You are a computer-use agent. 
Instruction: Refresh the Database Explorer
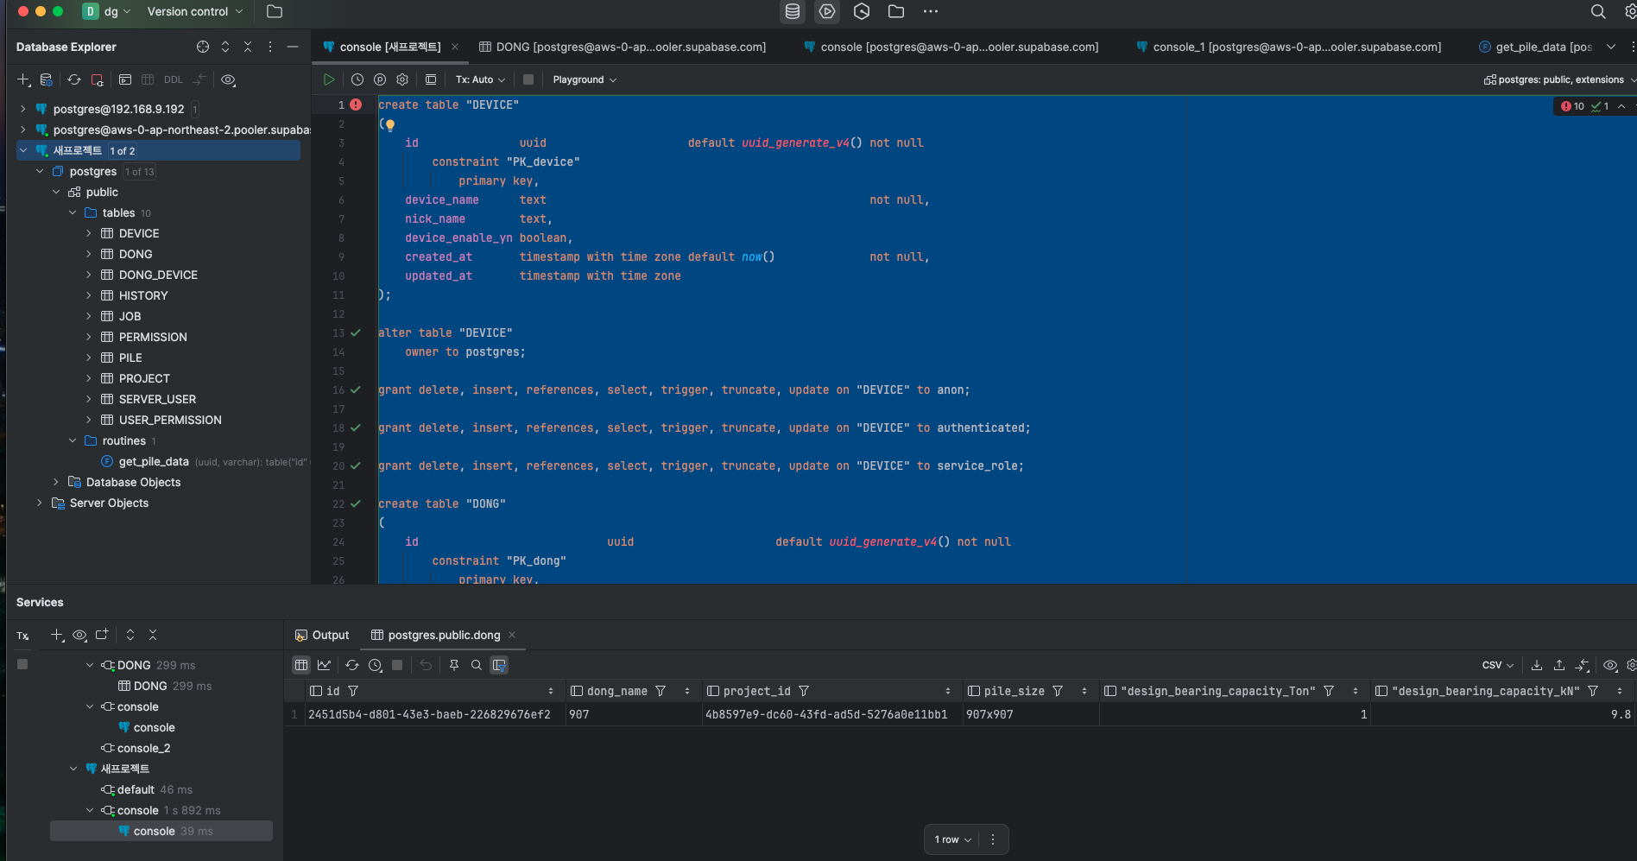(74, 79)
